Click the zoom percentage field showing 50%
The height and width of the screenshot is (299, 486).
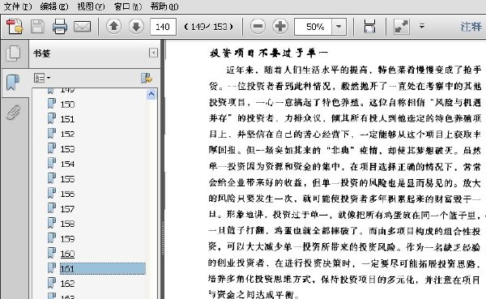pyautogui.click(x=313, y=27)
